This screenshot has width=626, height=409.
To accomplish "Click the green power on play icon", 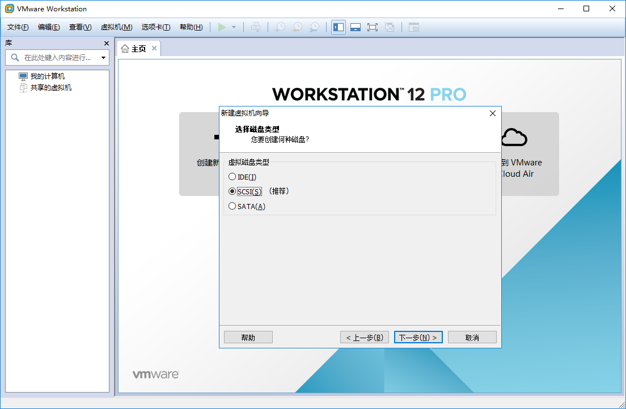I will point(222,27).
